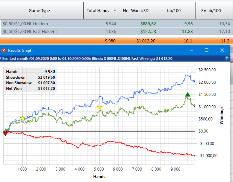The image size is (233, 182).
Task: Click the Results Graph help question-mark icon
Action: [227, 59]
